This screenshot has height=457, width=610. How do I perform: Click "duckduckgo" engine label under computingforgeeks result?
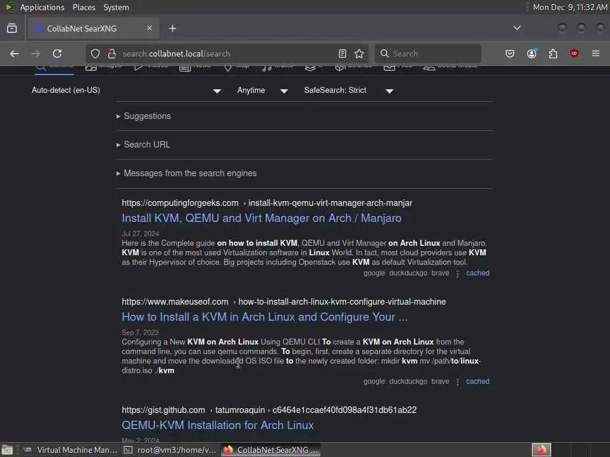[x=408, y=273]
